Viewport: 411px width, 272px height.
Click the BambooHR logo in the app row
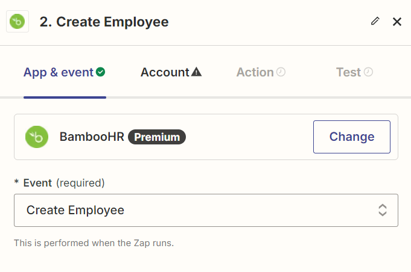(37, 137)
